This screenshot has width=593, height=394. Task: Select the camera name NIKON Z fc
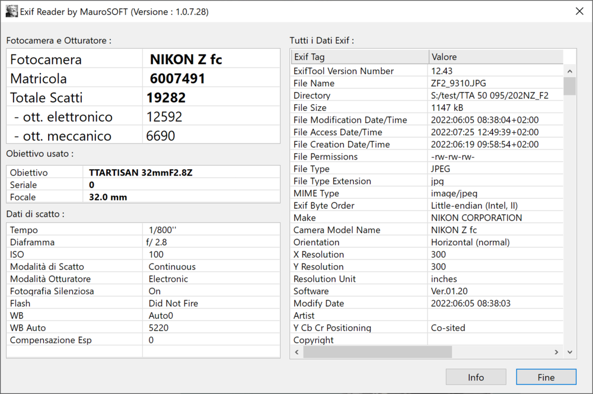186,59
